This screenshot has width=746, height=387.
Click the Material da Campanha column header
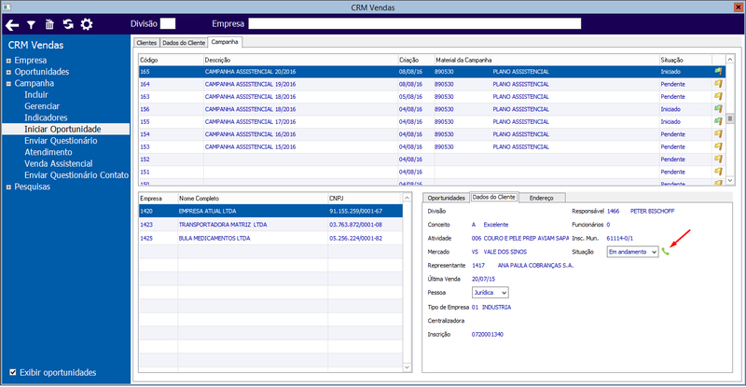point(546,60)
